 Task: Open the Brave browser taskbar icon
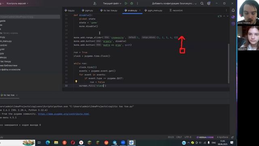click(106, 142)
